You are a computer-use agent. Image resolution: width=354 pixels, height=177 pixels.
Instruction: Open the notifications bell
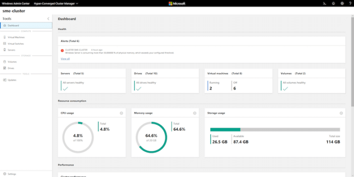tap(333, 3)
